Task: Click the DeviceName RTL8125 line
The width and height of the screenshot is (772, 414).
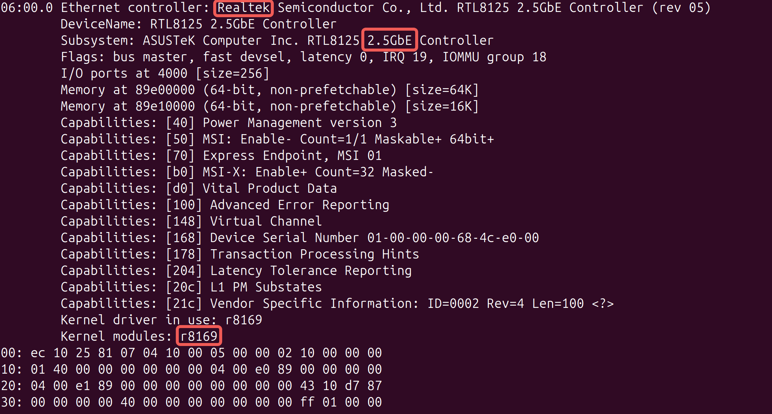Action: pyautogui.click(x=199, y=24)
